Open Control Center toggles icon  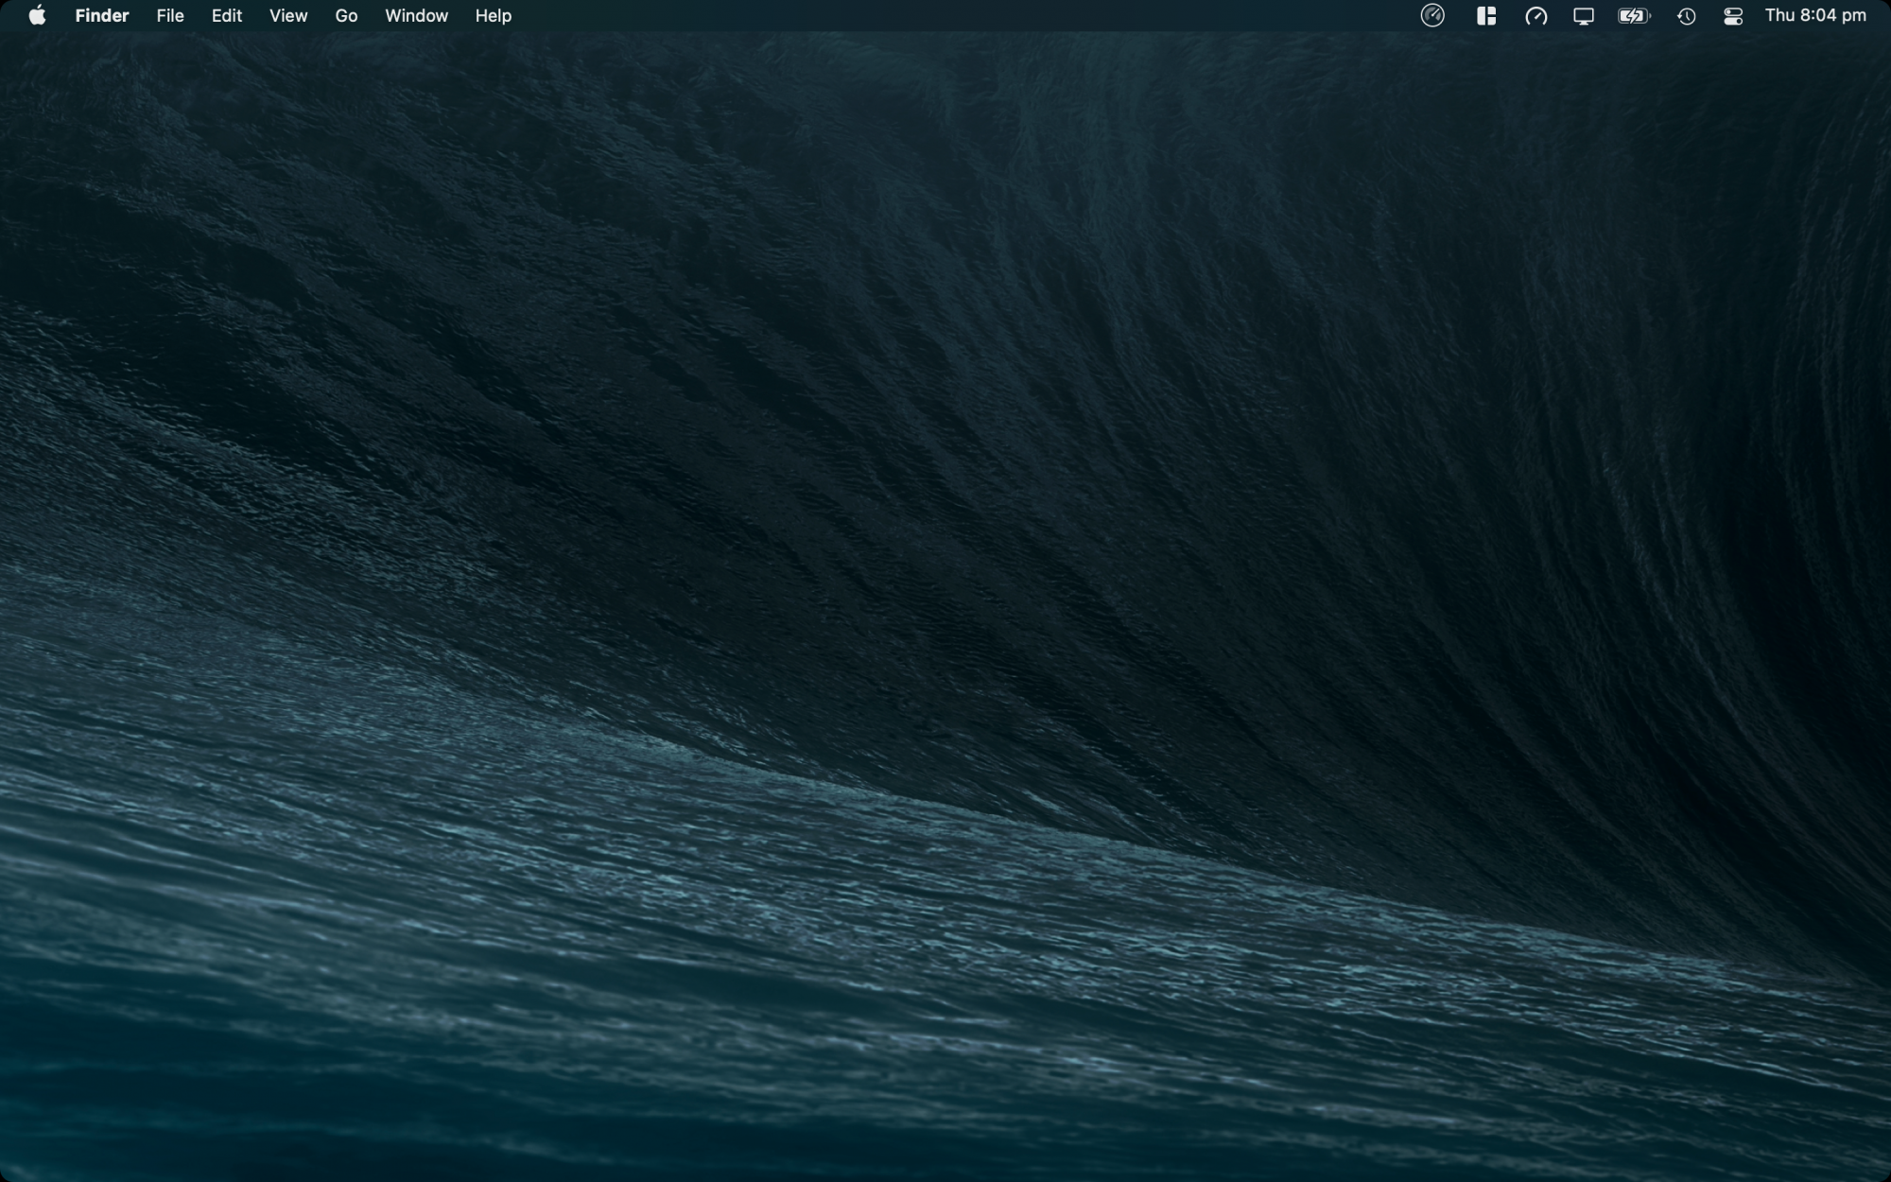(1732, 16)
